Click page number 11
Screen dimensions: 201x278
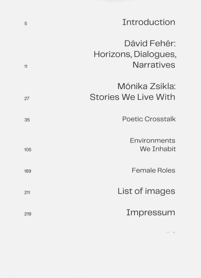pyautogui.click(x=26, y=66)
